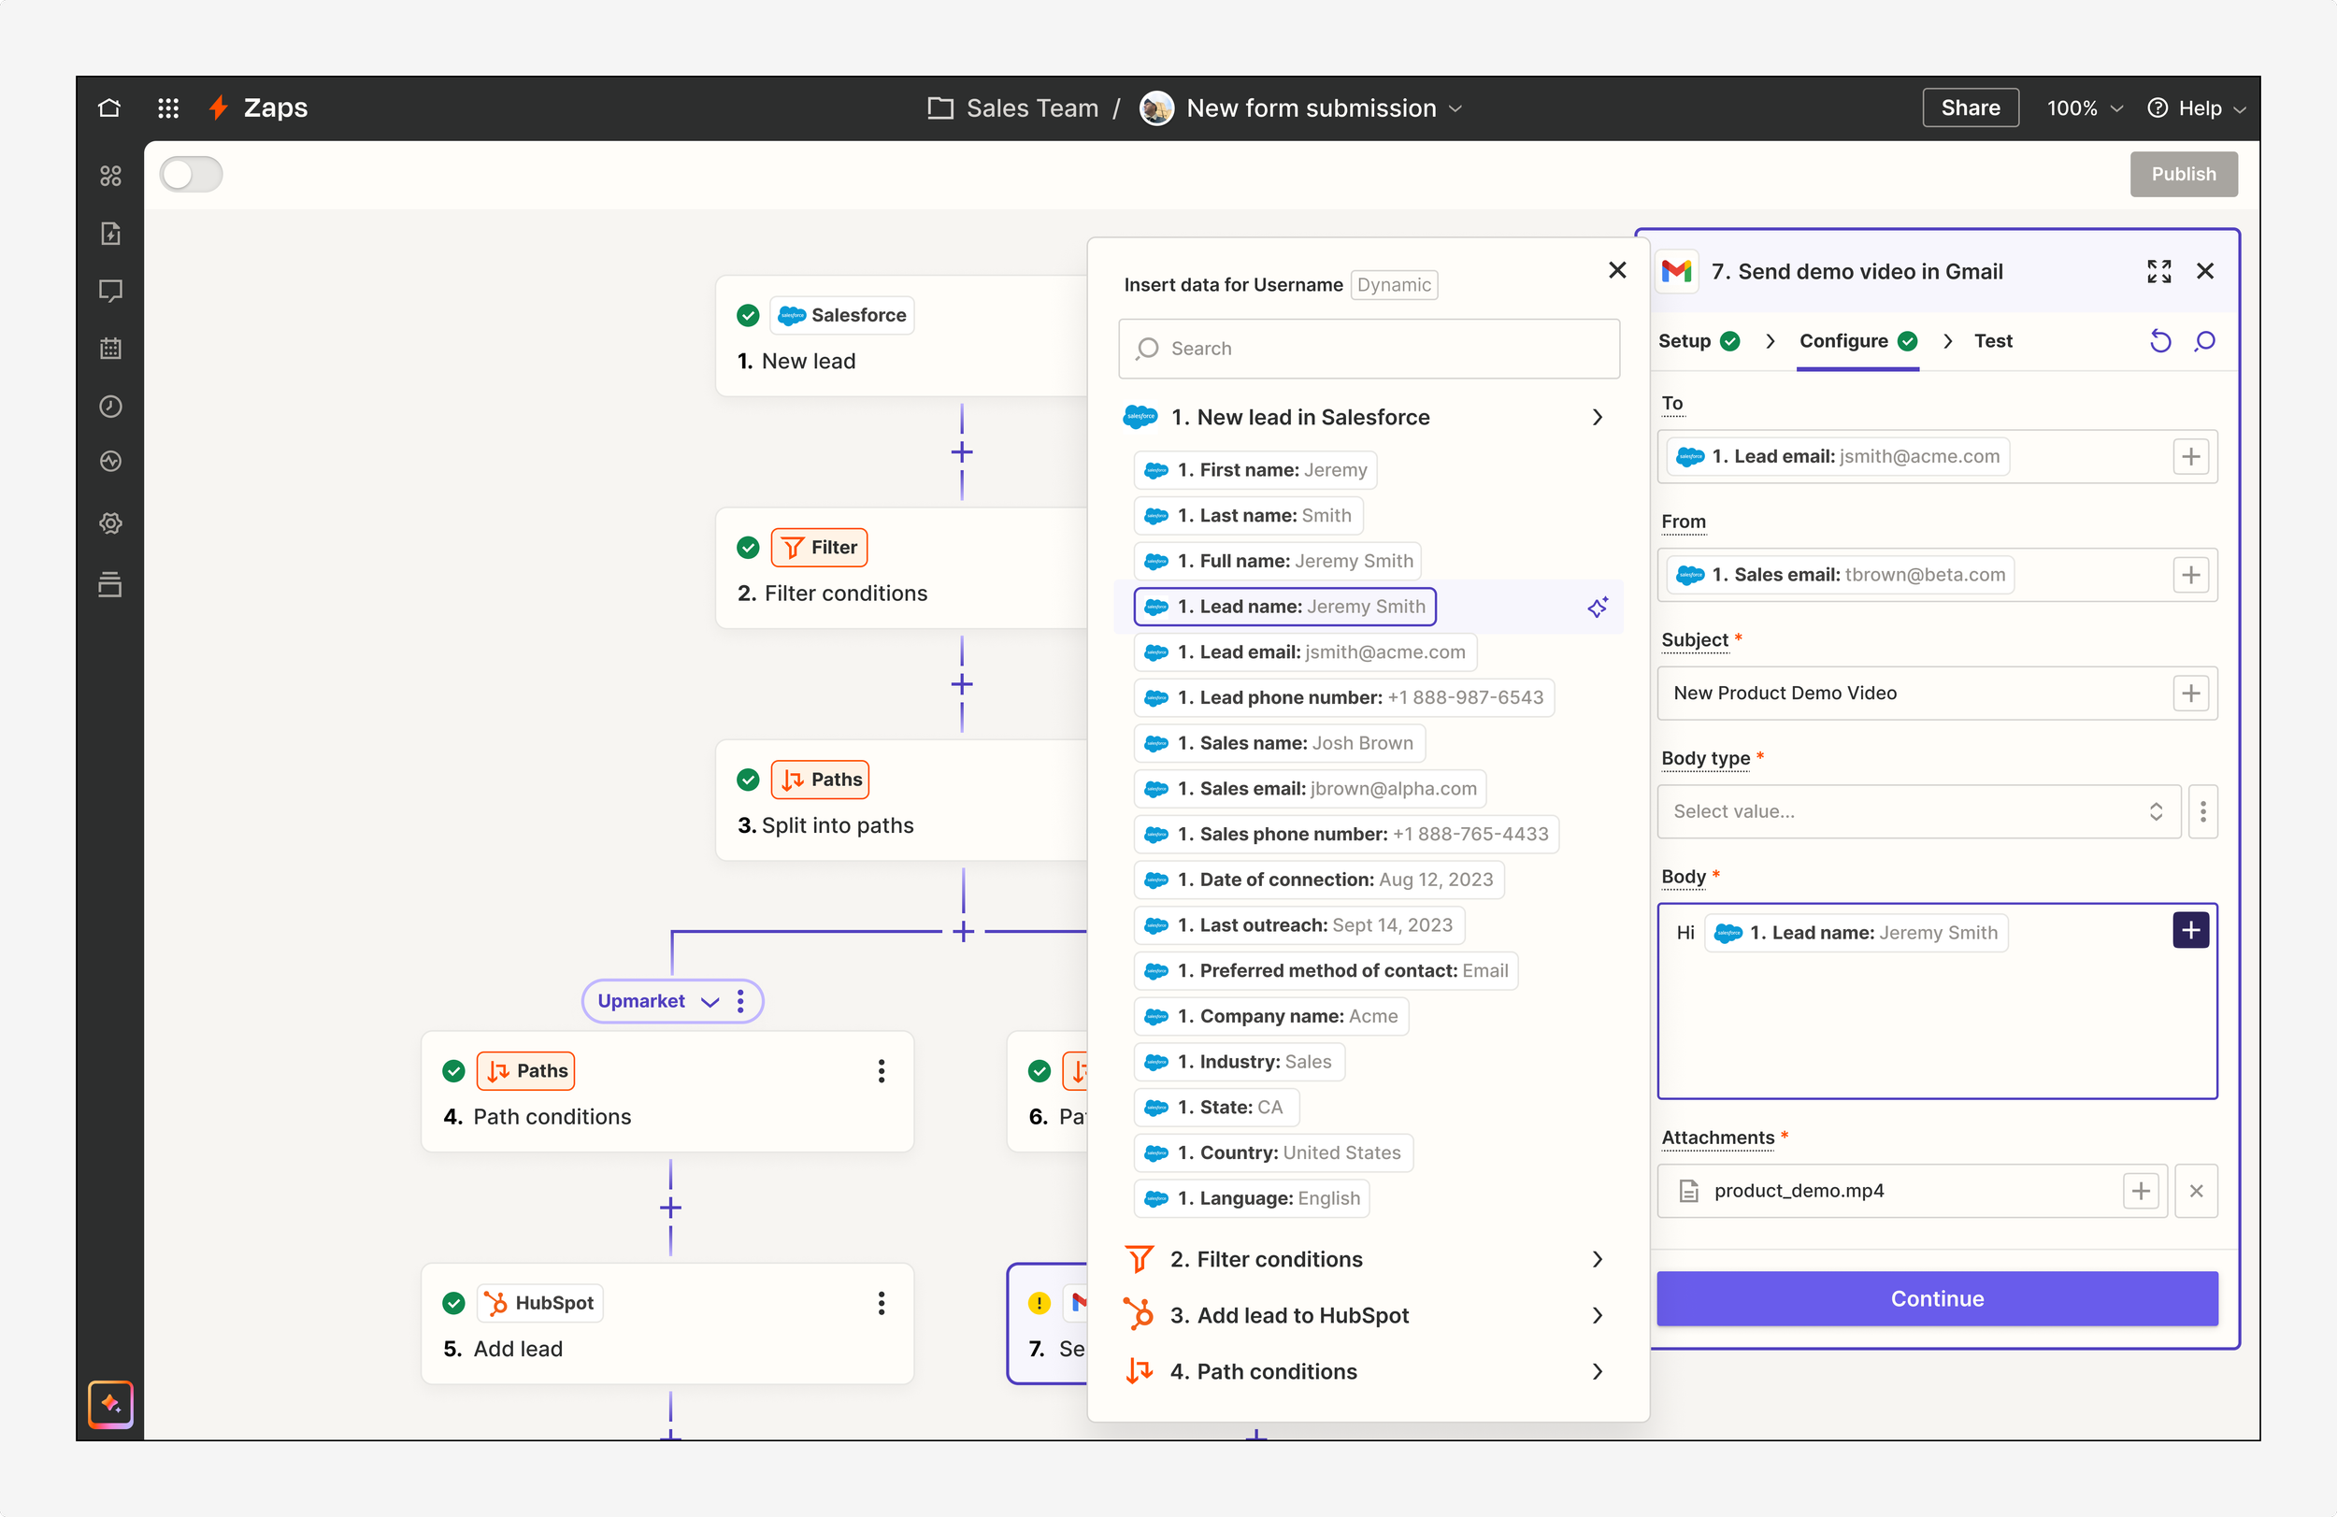Open the apps grid menu icon
Screen dimensions: 2337x1517
pyautogui.click(x=168, y=108)
